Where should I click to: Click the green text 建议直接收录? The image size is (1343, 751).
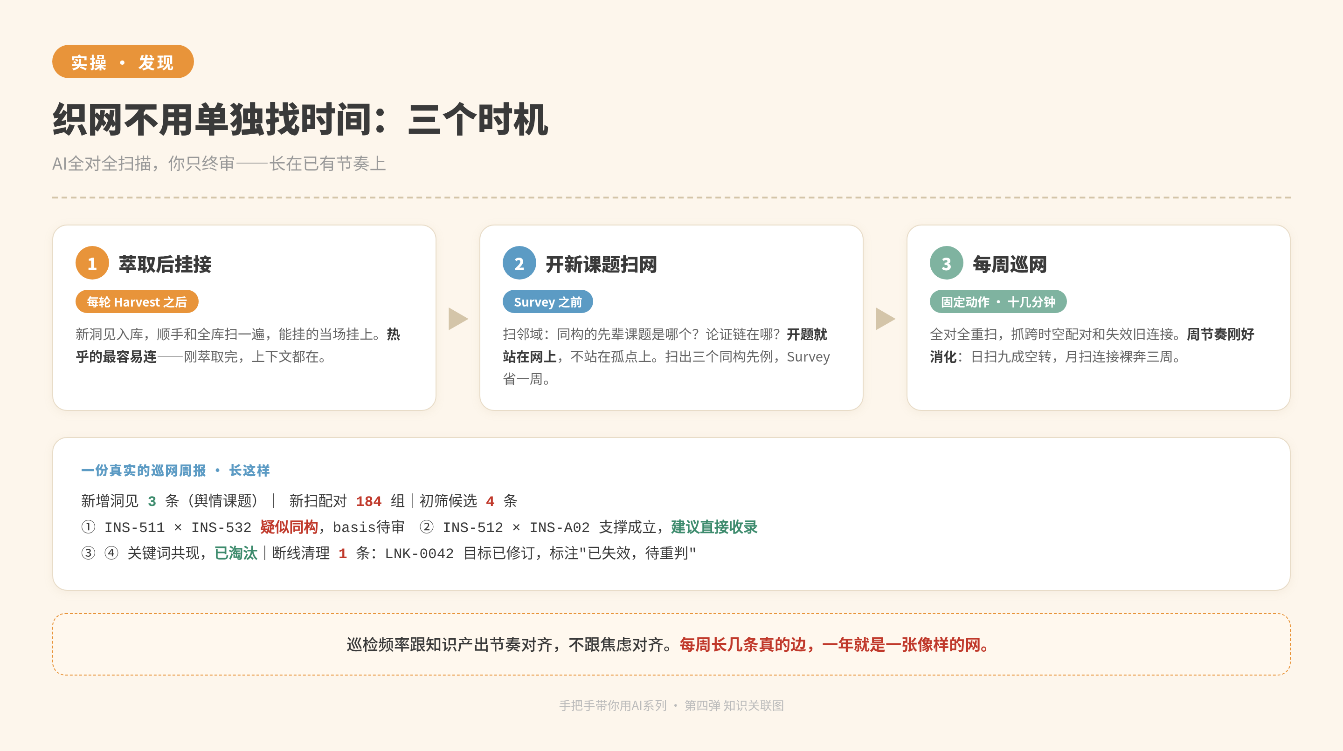[714, 527]
